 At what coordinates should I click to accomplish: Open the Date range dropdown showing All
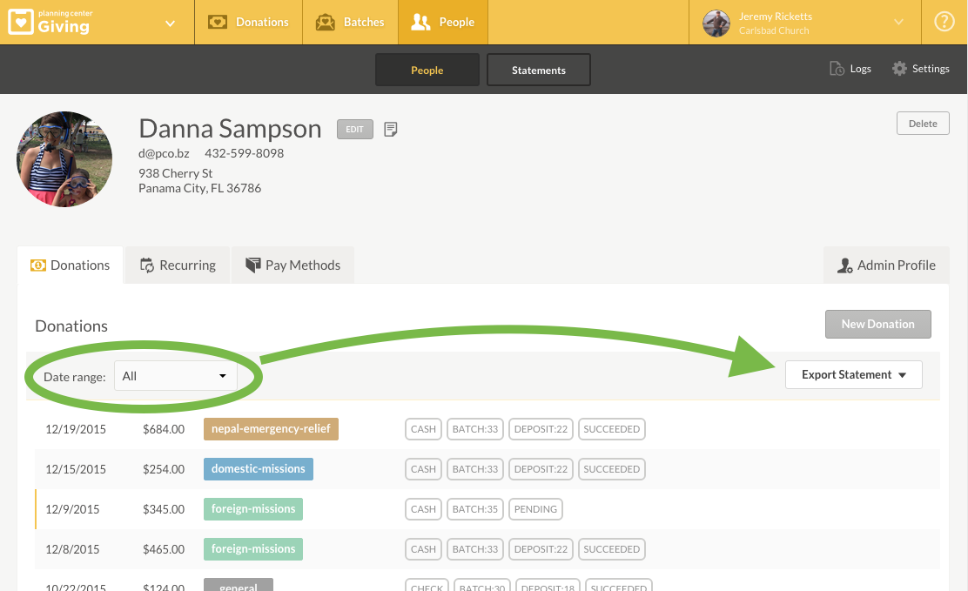coord(177,376)
